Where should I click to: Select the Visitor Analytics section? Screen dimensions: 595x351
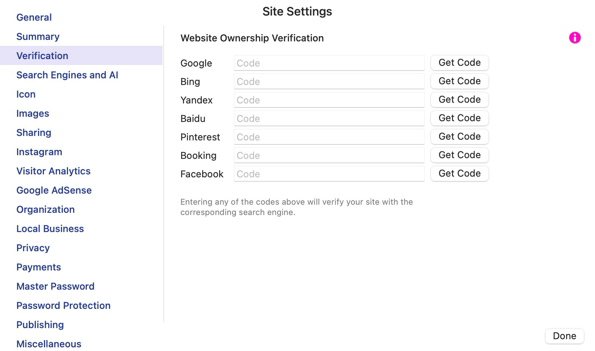(x=53, y=171)
